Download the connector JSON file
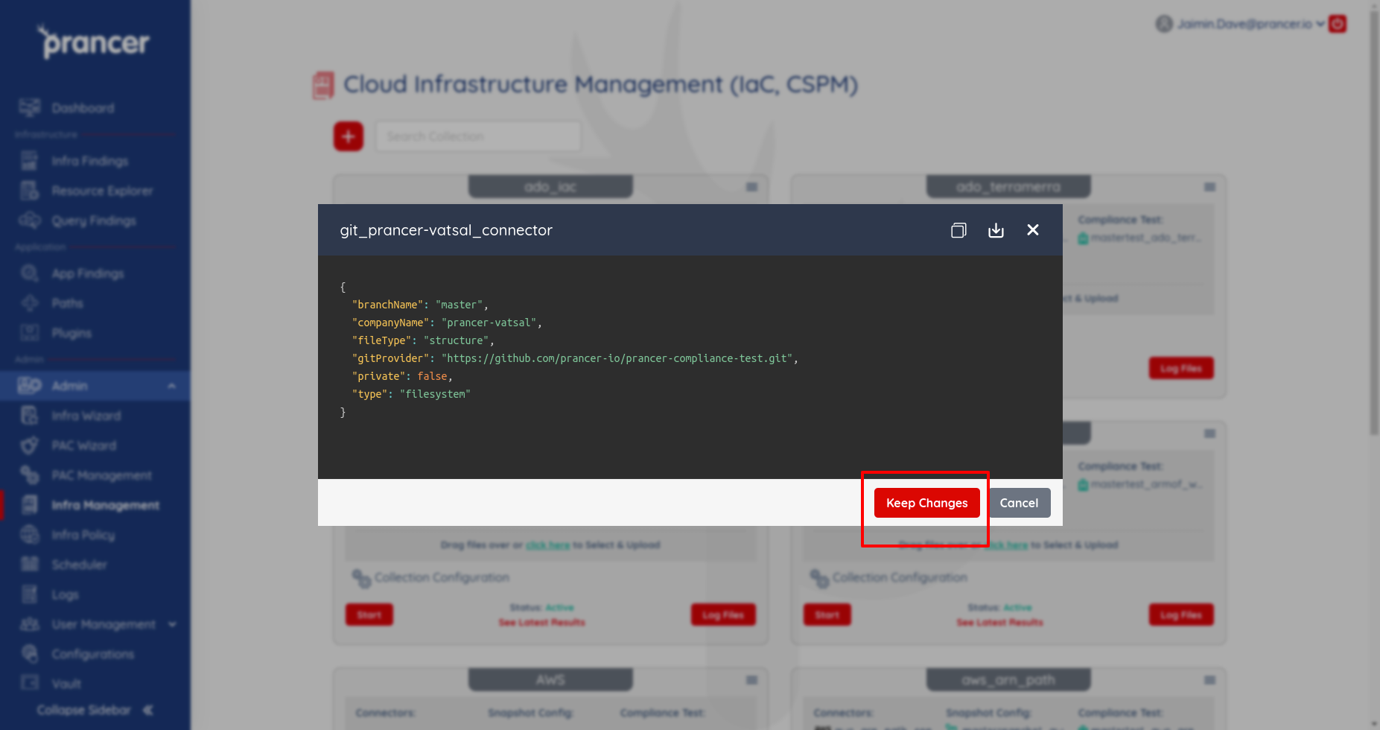 996,230
